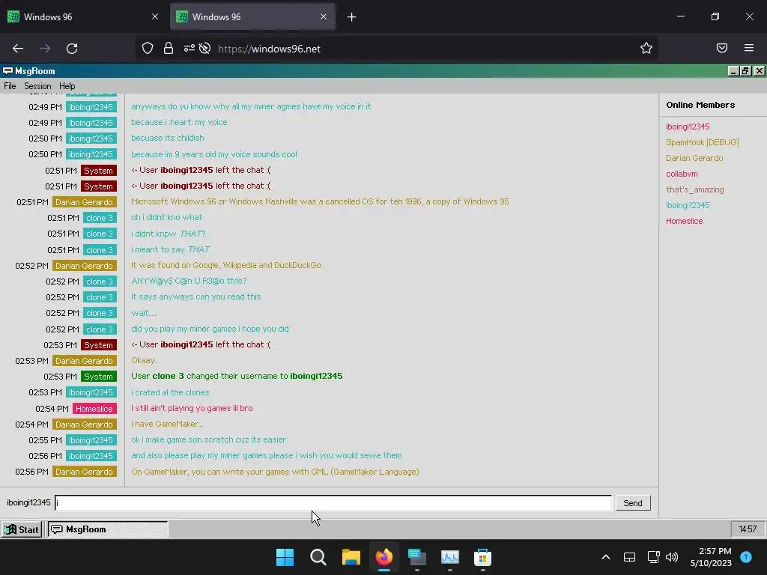Select SpamHook [DEBUG] in Online Members
767x575 pixels.
(x=702, y=142)
